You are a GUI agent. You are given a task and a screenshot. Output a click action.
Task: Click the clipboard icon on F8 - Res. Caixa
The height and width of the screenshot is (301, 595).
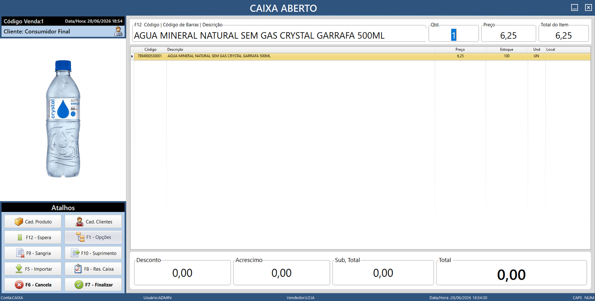click(78, 269)
